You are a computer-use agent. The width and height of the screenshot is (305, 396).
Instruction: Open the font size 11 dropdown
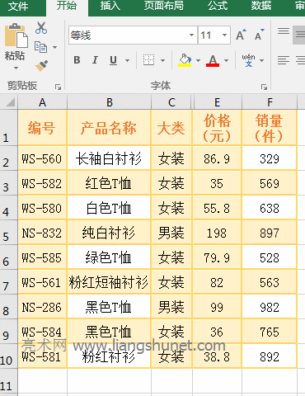[224, 35]
